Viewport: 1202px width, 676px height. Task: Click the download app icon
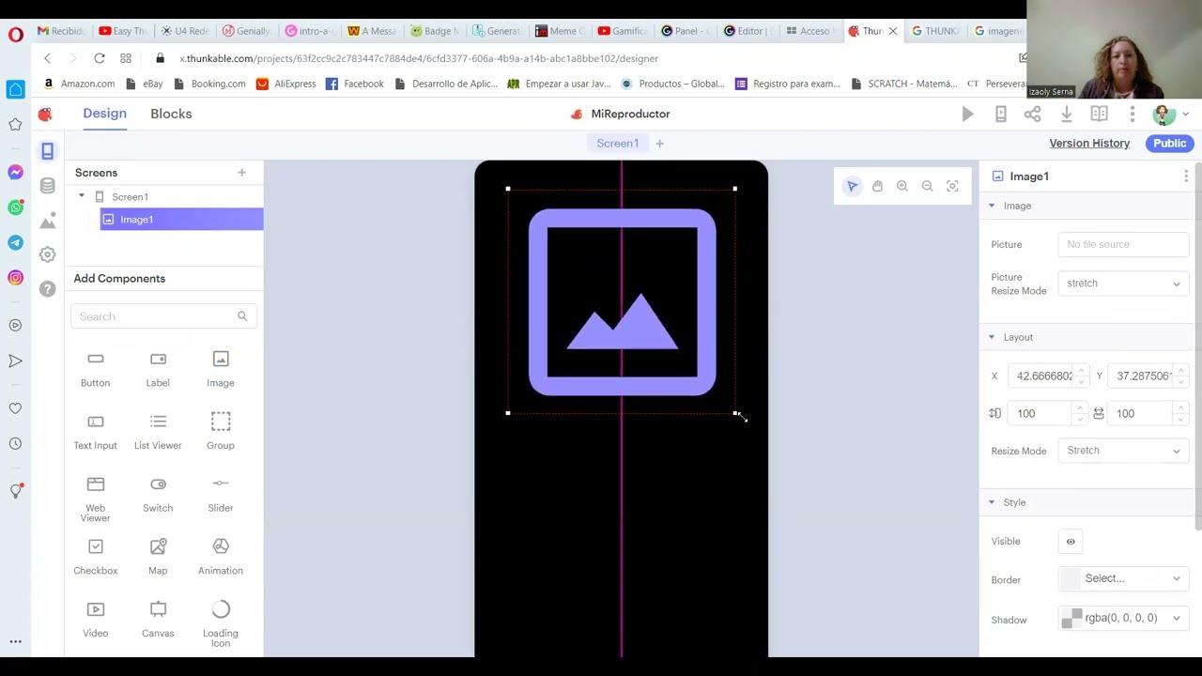1066,114
